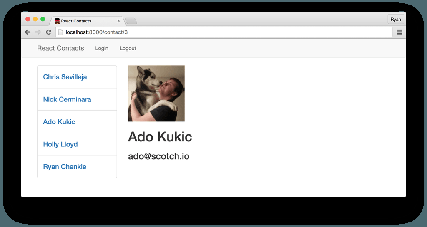The height and width of the screenshot is (227, 427).
Task: Click the Ryan profile button
Action: (396, 19)
